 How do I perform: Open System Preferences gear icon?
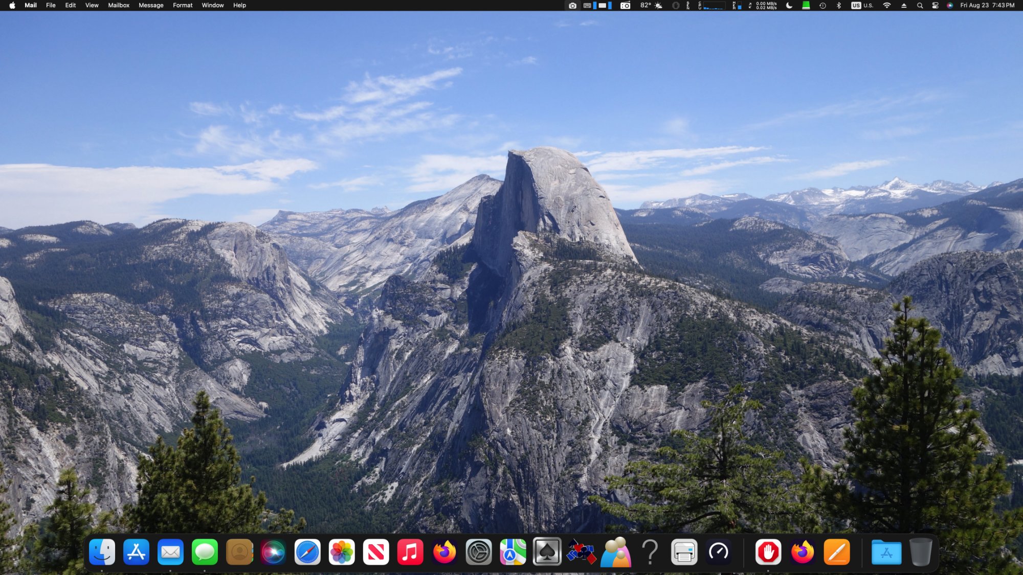[x=479, y=552]
